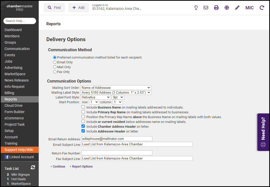Enable Include Business Name checkbox
Image resolution: width=270 pixels, height=187 pixels.
[x=83, y=107]
